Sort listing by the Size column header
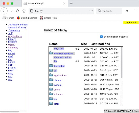 tap(84, 44)
